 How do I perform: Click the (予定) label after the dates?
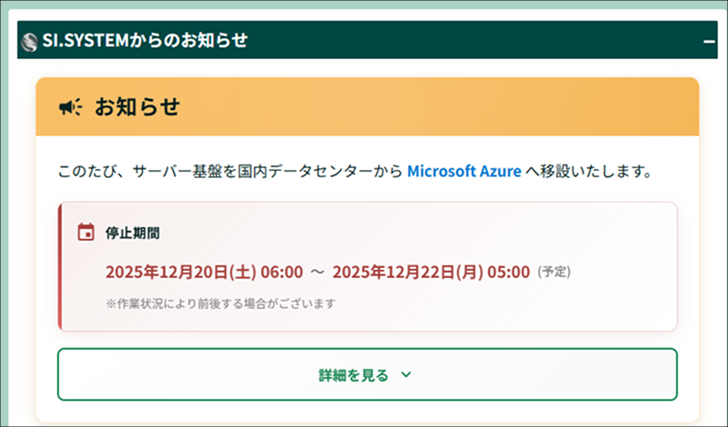click(x=553, y=272)
